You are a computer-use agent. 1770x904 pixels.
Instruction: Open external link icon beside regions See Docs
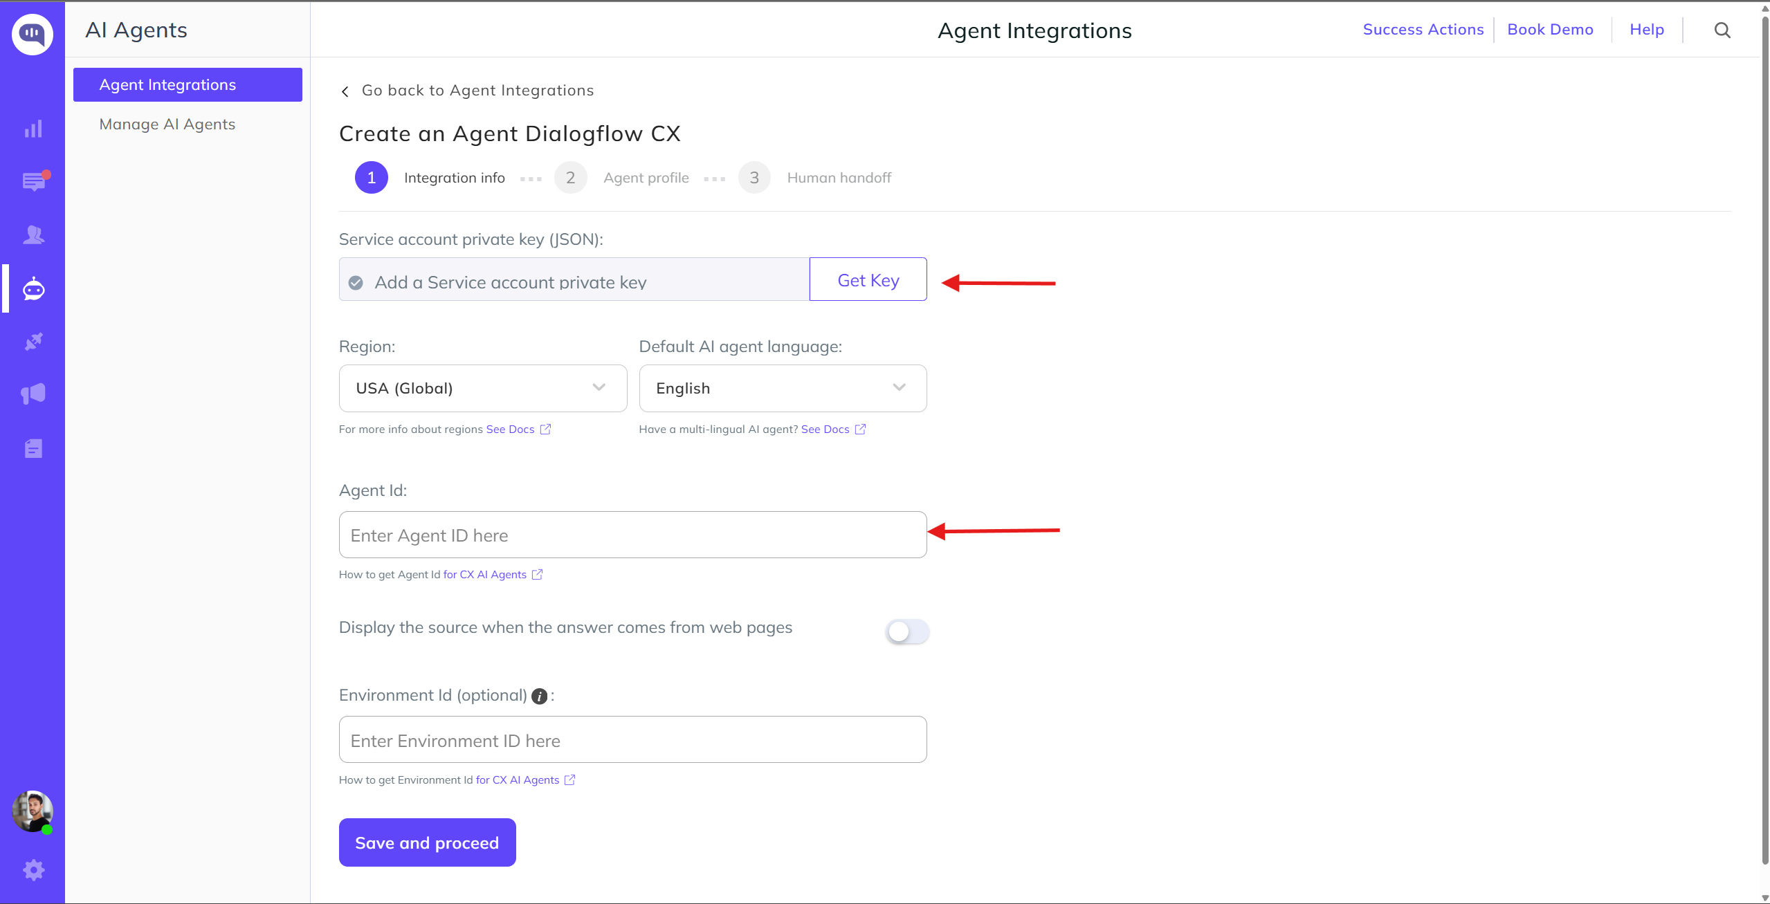coord(545,429)
